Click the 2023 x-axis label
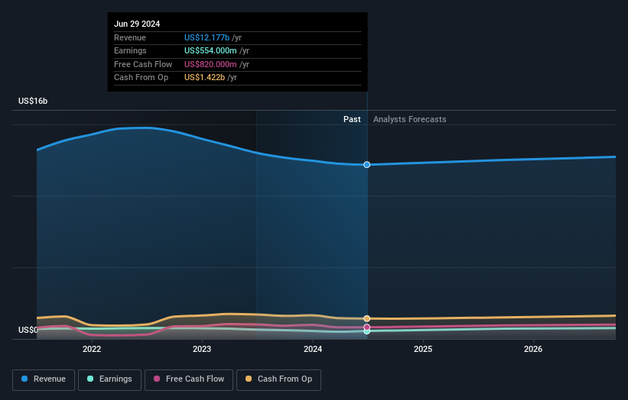This screenshot has height=400, width=628. 202,349
